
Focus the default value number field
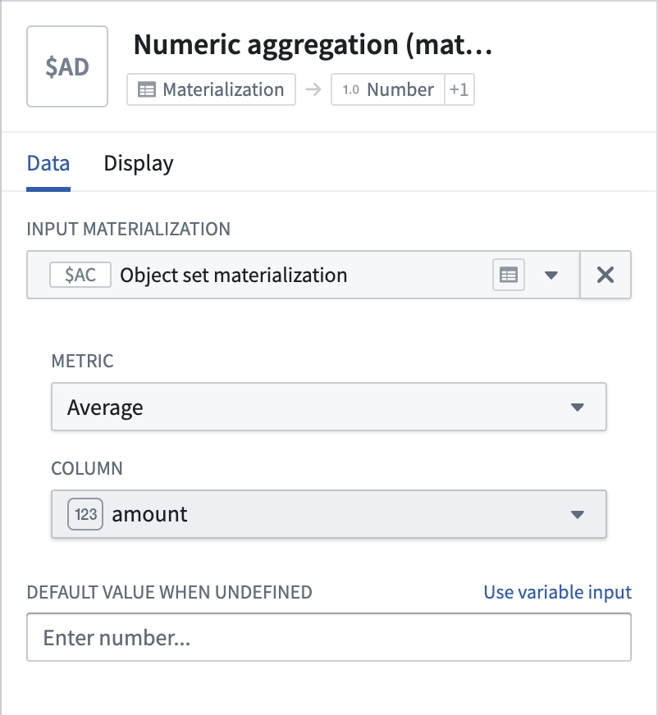(329, 637)
